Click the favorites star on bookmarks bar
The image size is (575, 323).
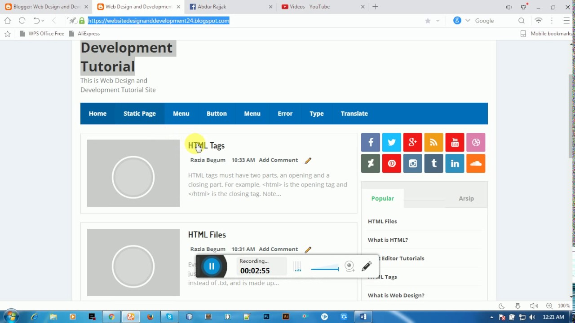[x=7, y=34]
